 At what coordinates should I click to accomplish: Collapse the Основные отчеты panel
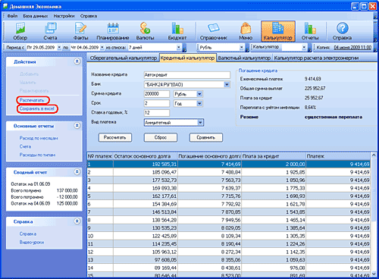pyautogui.click(x=77, y=126)
